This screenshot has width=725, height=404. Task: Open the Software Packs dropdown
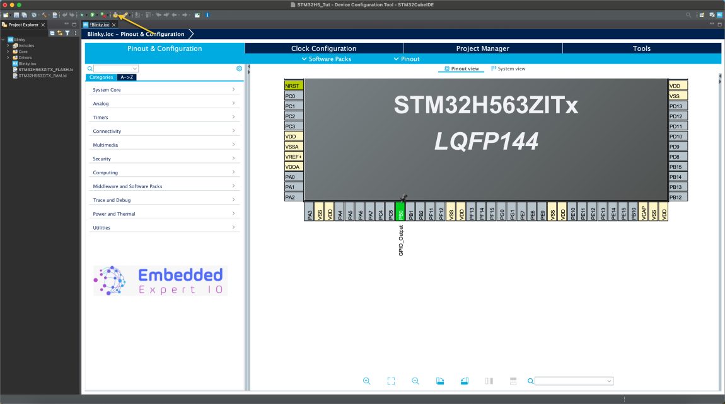pos(326,58)
